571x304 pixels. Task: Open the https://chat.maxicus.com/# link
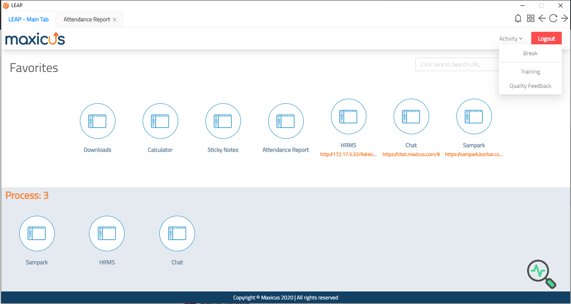[x=411, y=154]
